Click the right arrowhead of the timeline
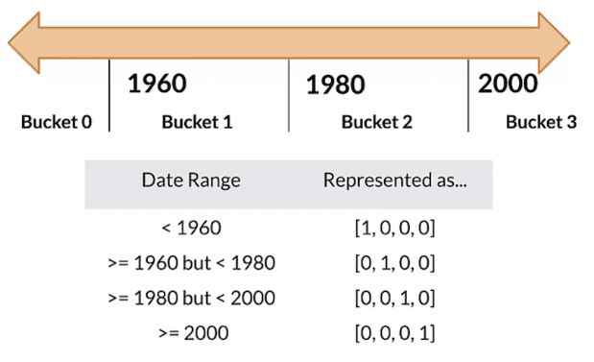This screenshot has height=362, width=594. [554, 43]
